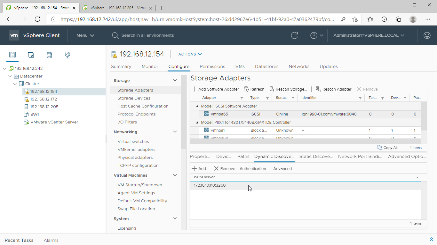Screen dimensions: 437x245
Task: Open a new browser tab
Action: pos(162,8)
